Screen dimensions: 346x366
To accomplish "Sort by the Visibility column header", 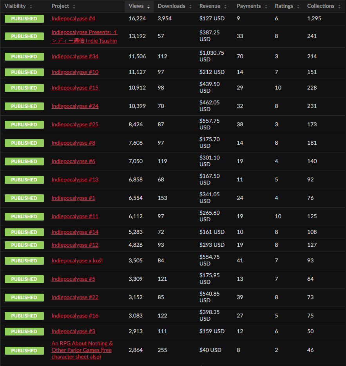I will [x=18, y=6].
